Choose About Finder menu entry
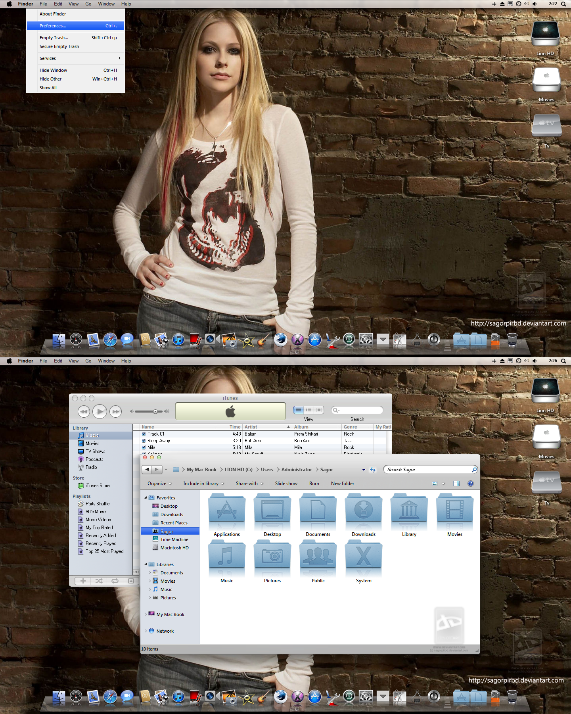Viewport: 571px width, 714px height. click(75, 14)
